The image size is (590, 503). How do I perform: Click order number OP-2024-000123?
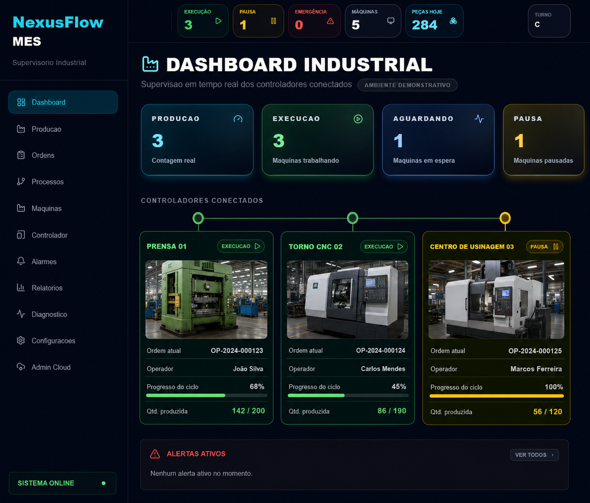coord(237,351)
